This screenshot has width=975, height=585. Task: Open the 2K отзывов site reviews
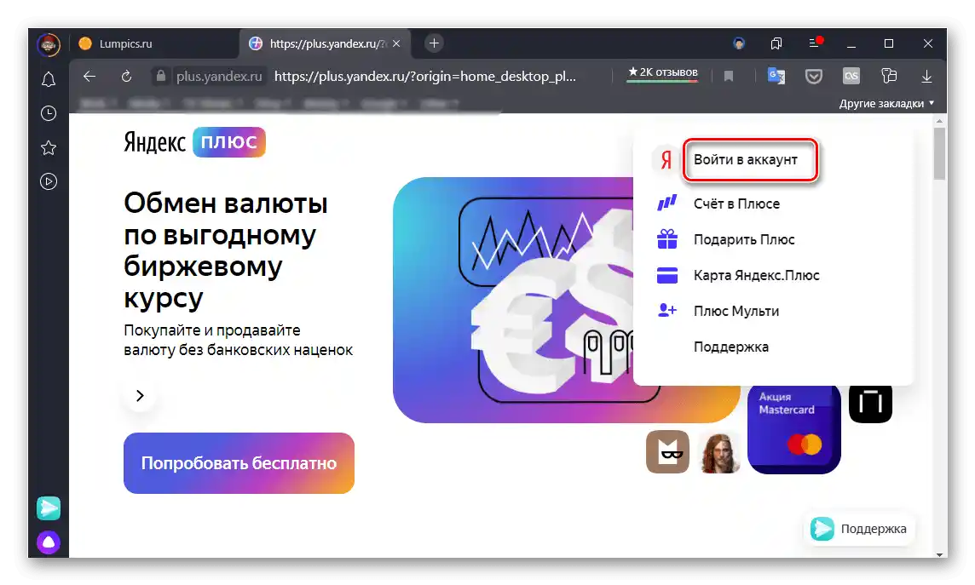[662, 73]
